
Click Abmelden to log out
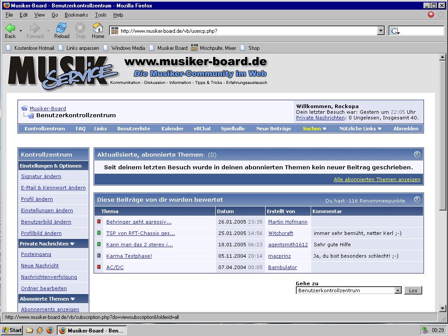click(406, 129)
